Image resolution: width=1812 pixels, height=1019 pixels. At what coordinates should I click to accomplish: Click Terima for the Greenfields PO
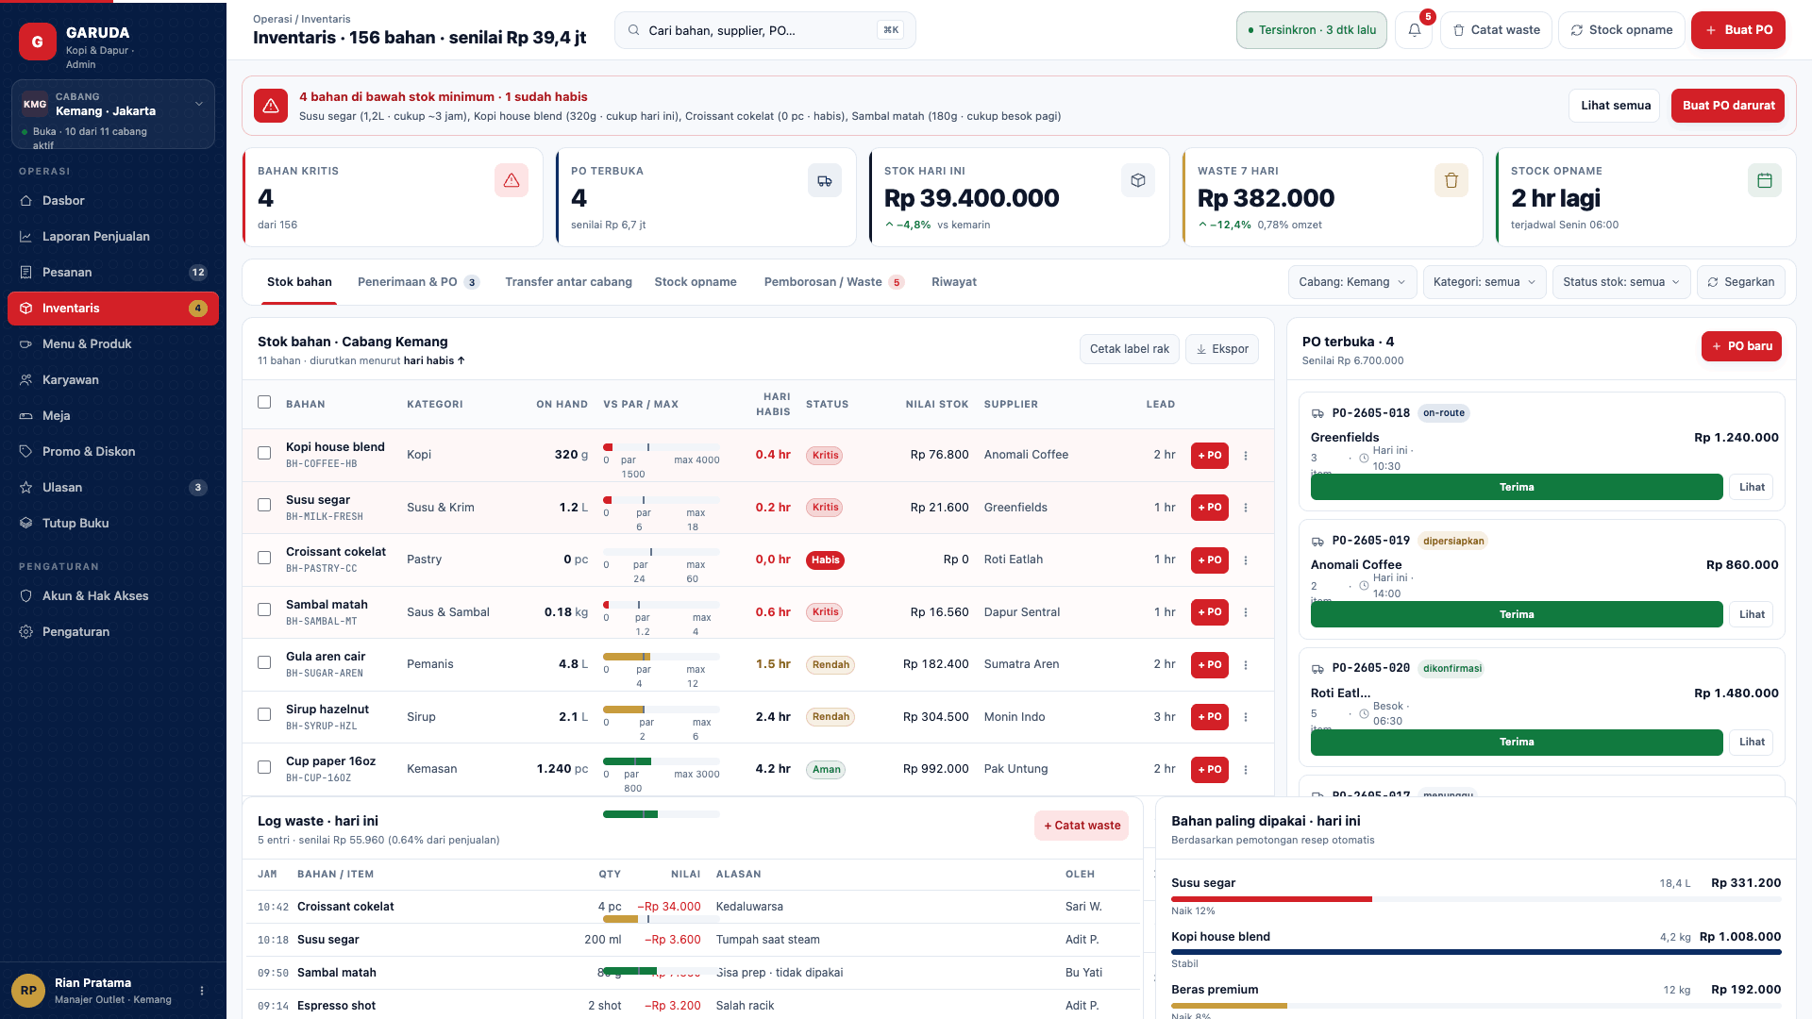1516,487
